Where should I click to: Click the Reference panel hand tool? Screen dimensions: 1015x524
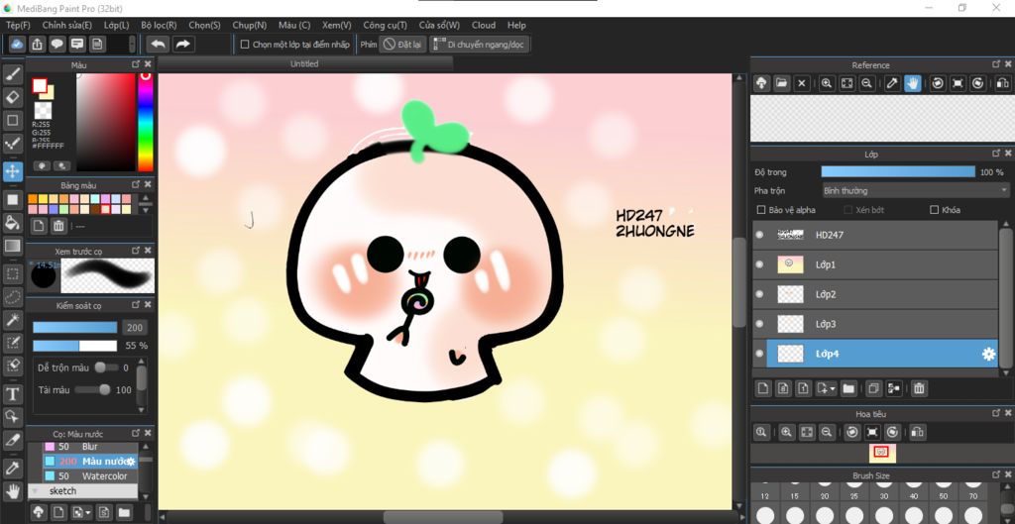tap(913, 83)
